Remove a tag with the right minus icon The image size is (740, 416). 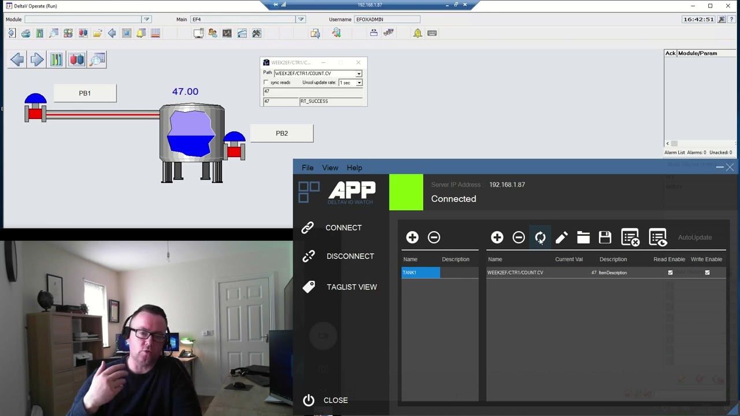point(519,237)
